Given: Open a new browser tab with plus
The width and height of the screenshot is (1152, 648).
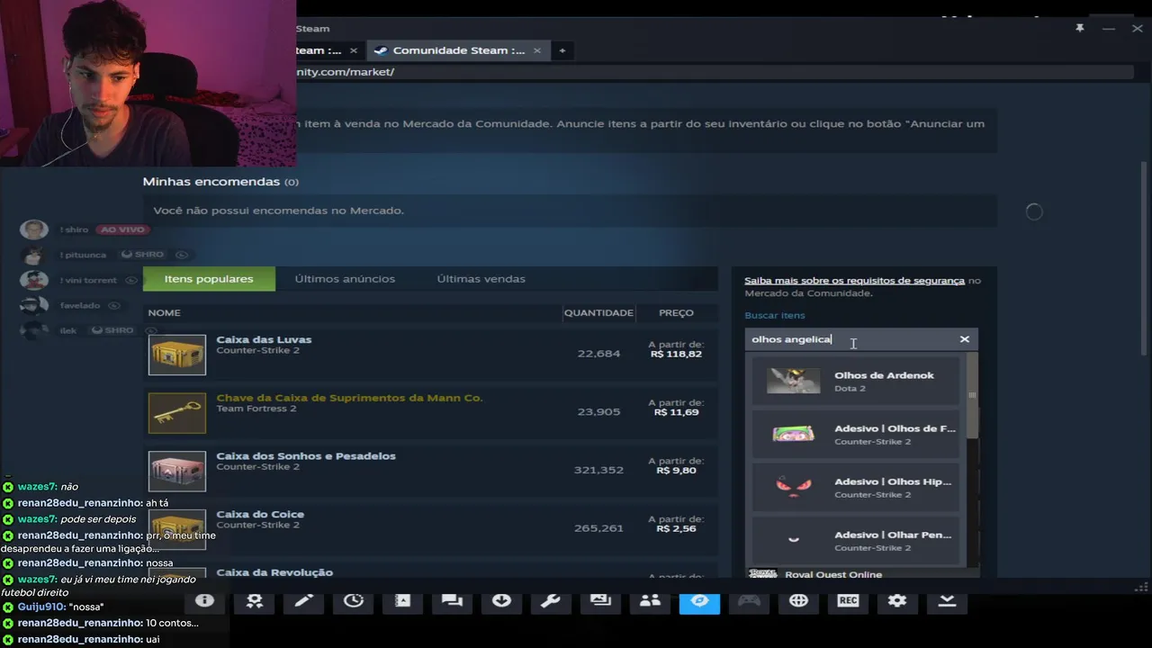Looking at the screenshot, I should [x=562, y=50].
